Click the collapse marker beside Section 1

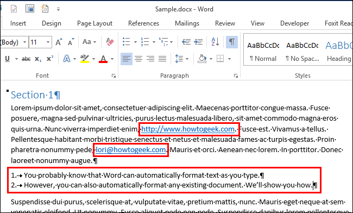click(x=8, y=91)
